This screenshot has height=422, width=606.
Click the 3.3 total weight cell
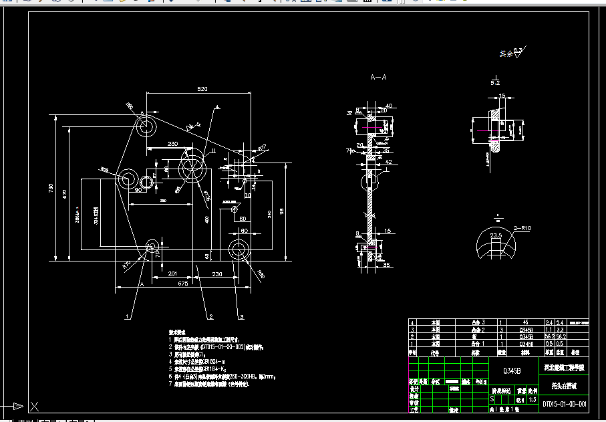point(561,330)
